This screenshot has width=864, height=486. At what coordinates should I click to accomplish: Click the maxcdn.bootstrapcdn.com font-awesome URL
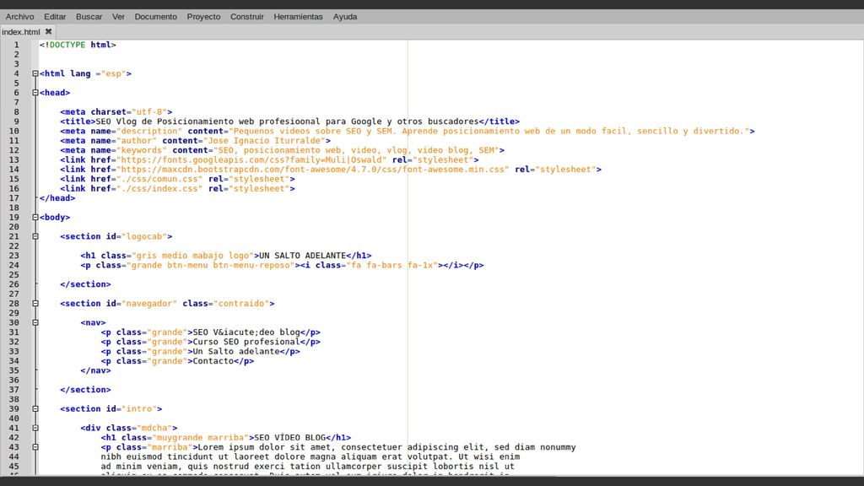[x=312, y=169]
